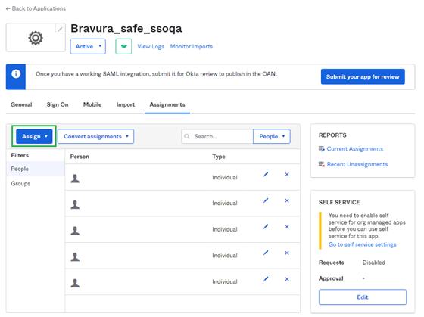The height and width of the screenshot is (317, 424).
Task: Remove the fifth person's assignment
Action: [287, 279]
